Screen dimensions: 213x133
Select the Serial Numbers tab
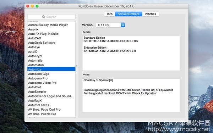tap(129, 14)
